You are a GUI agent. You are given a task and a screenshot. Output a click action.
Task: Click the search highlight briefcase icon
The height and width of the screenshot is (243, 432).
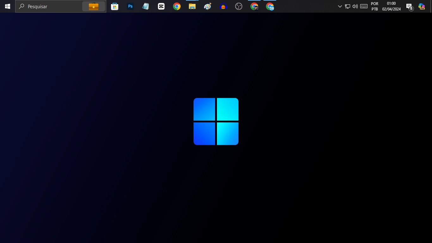[x=93, y=6]
